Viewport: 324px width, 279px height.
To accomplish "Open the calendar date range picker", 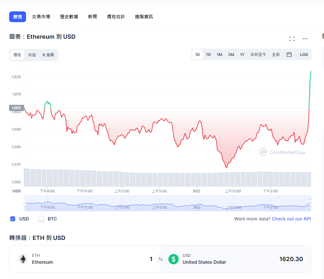I will [289, 54].
